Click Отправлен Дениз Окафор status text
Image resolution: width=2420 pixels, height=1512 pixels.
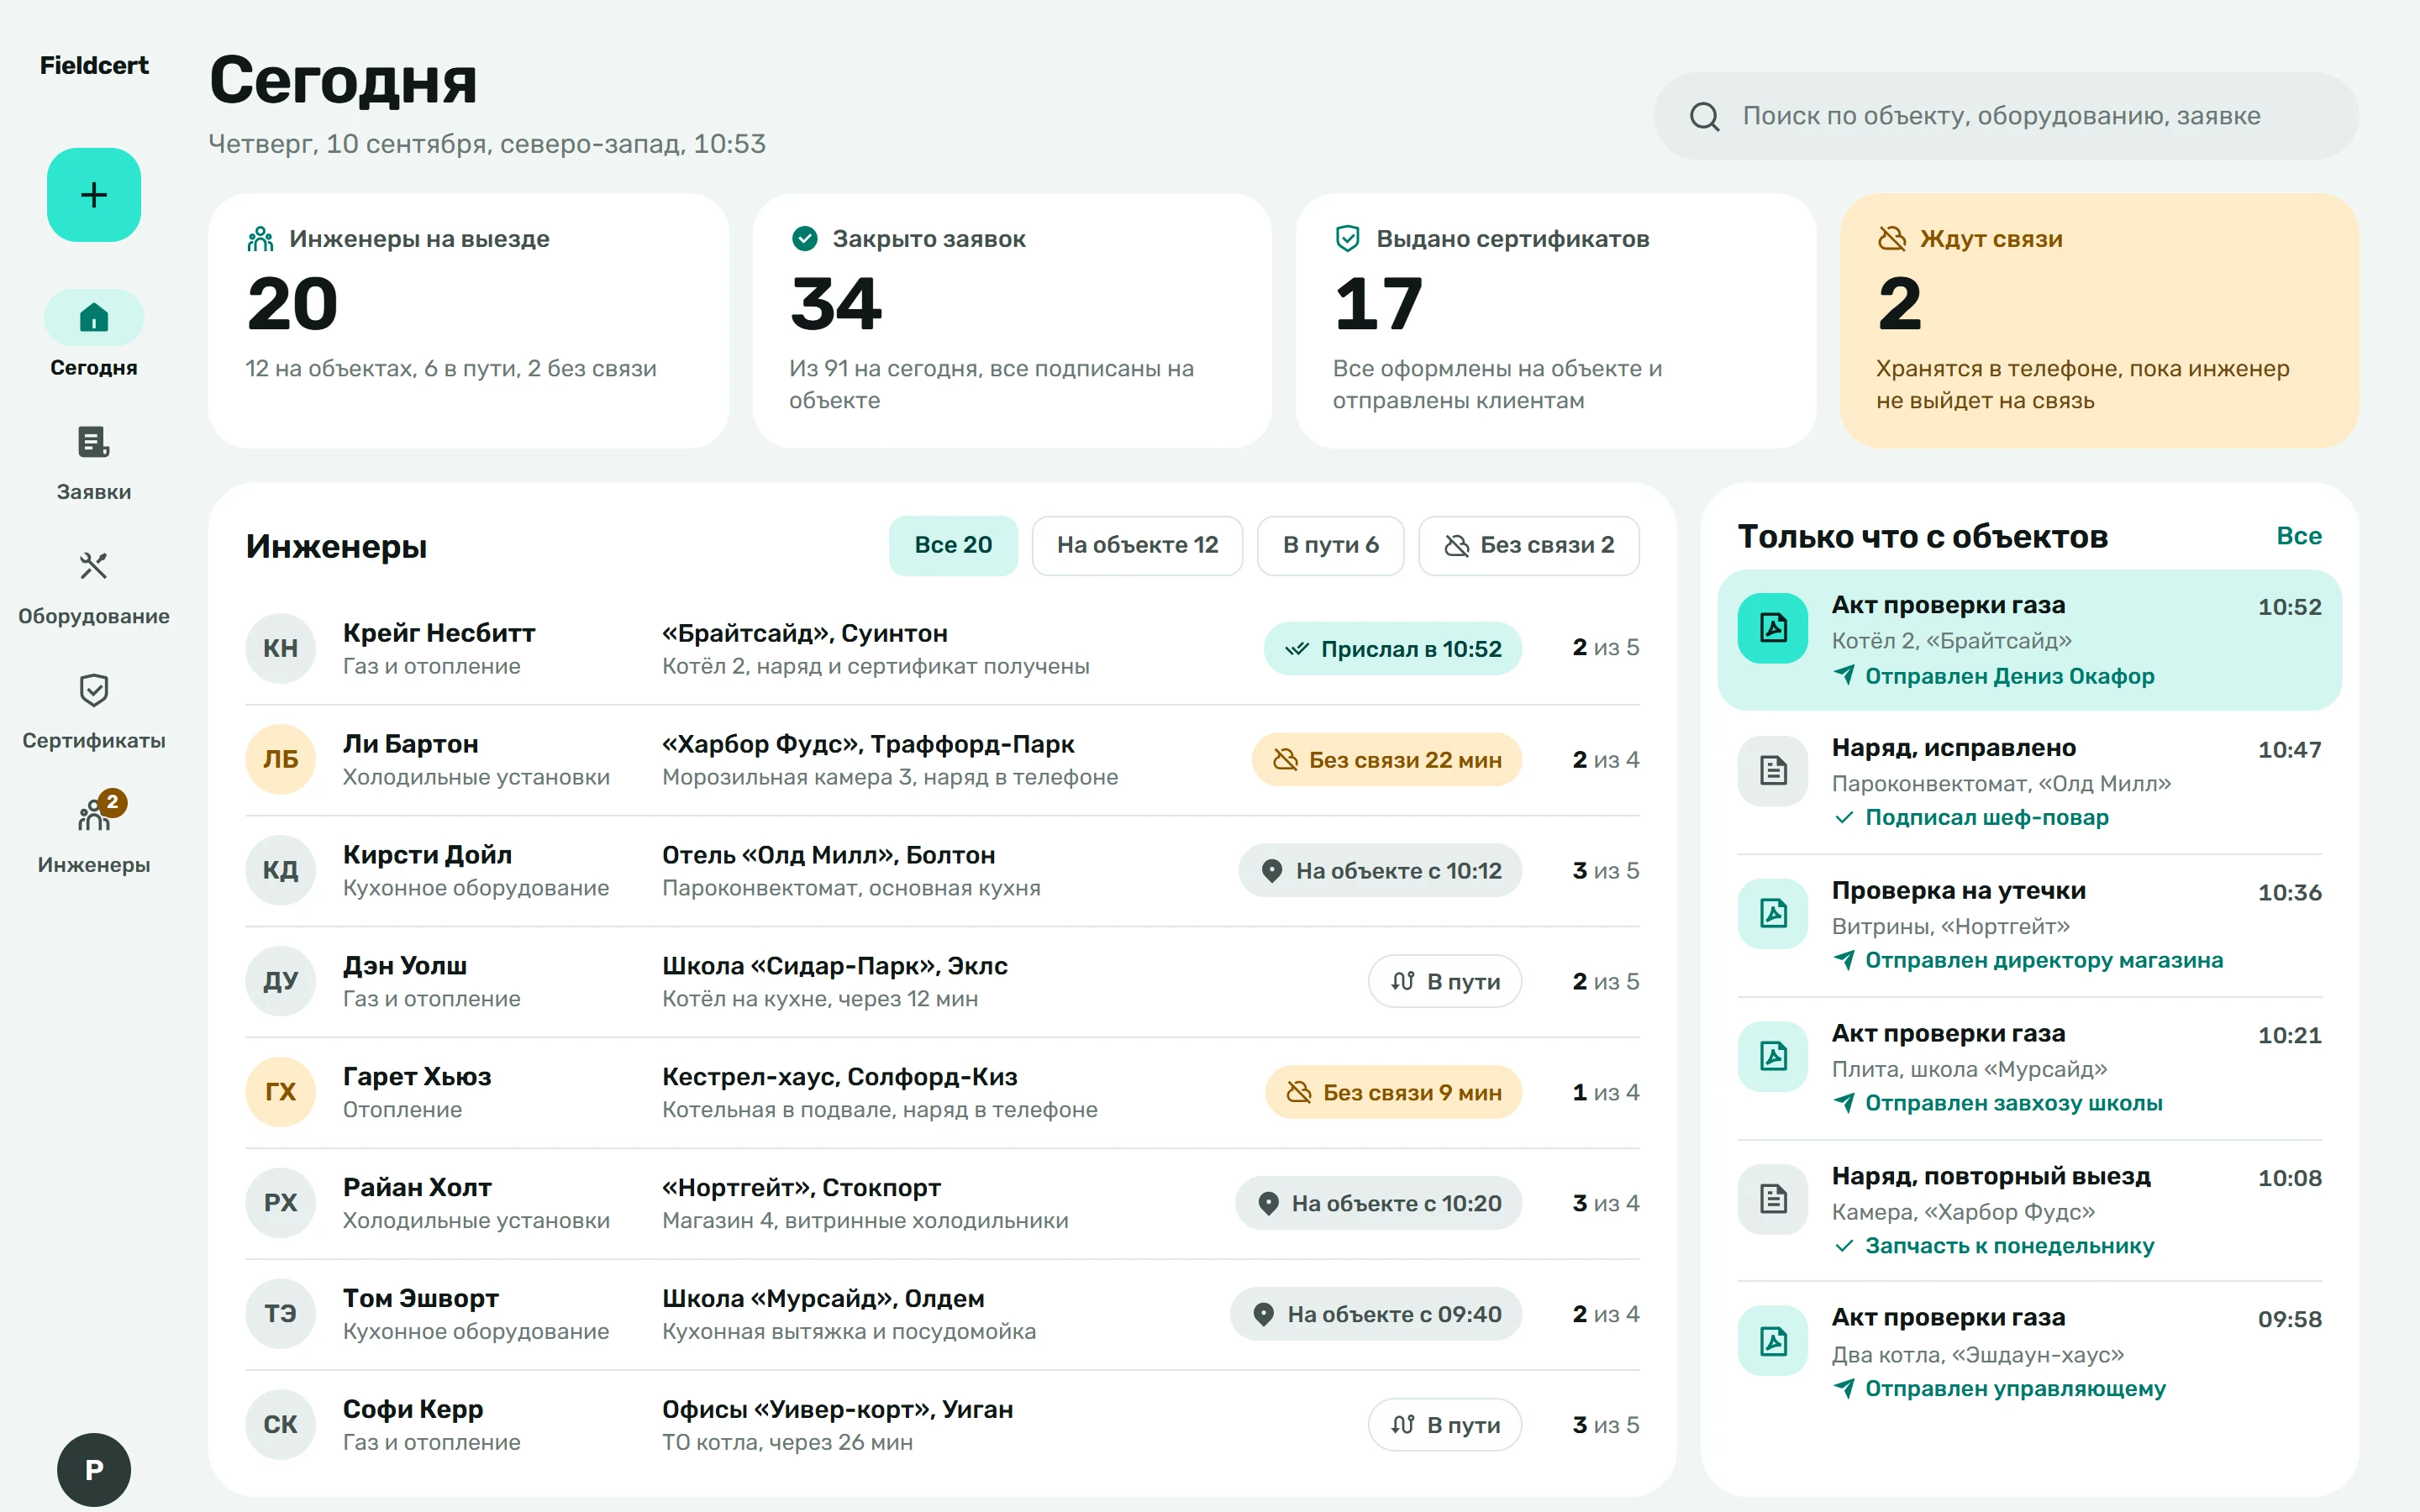tap(2009, 677)
